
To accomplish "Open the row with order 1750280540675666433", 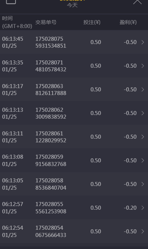I will pyautogui.click(x=74, y=232).
